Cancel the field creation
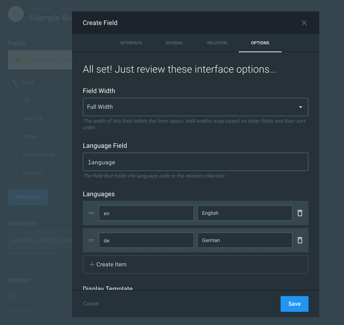 coord(91,304)
